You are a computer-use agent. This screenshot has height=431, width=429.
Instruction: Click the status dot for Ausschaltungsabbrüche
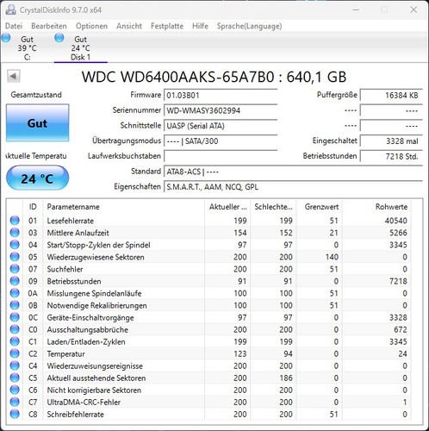tap(15, 329)
